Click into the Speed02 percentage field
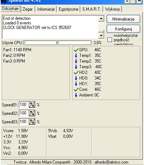144x165 pixels. pyautogui.click(x=24, y=113)
